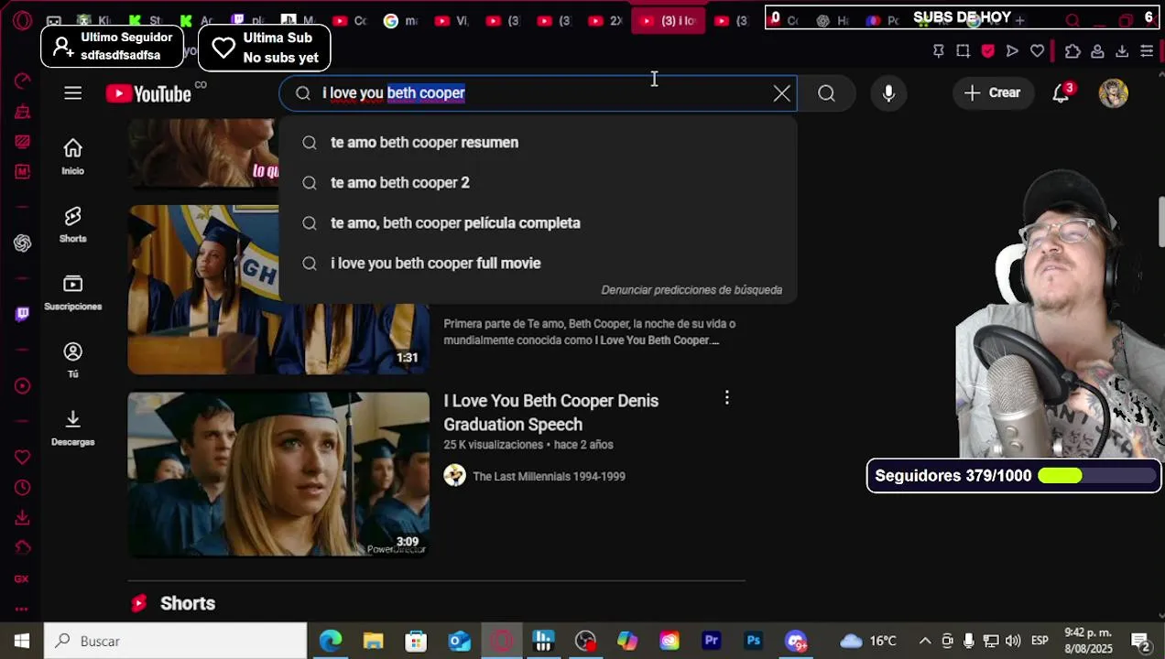Click the taskbar Buscar search box

tap(176, 641)
